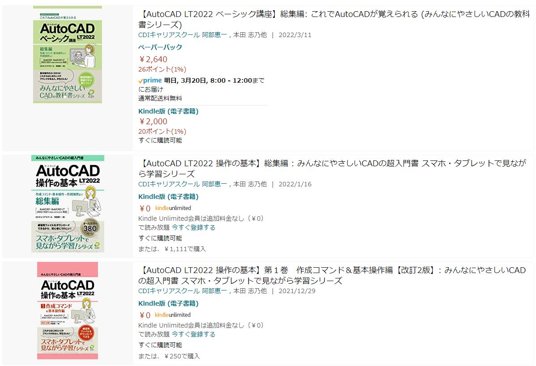Click the ￥2,640 paperback price
536x366 pixels.
[x=153, y=59]
